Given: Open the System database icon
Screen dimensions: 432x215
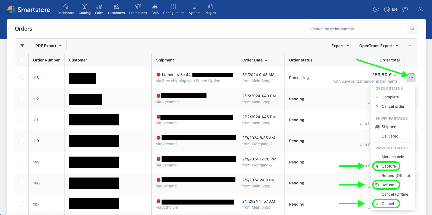Looking at the screenshot, I should click(194, 7).
